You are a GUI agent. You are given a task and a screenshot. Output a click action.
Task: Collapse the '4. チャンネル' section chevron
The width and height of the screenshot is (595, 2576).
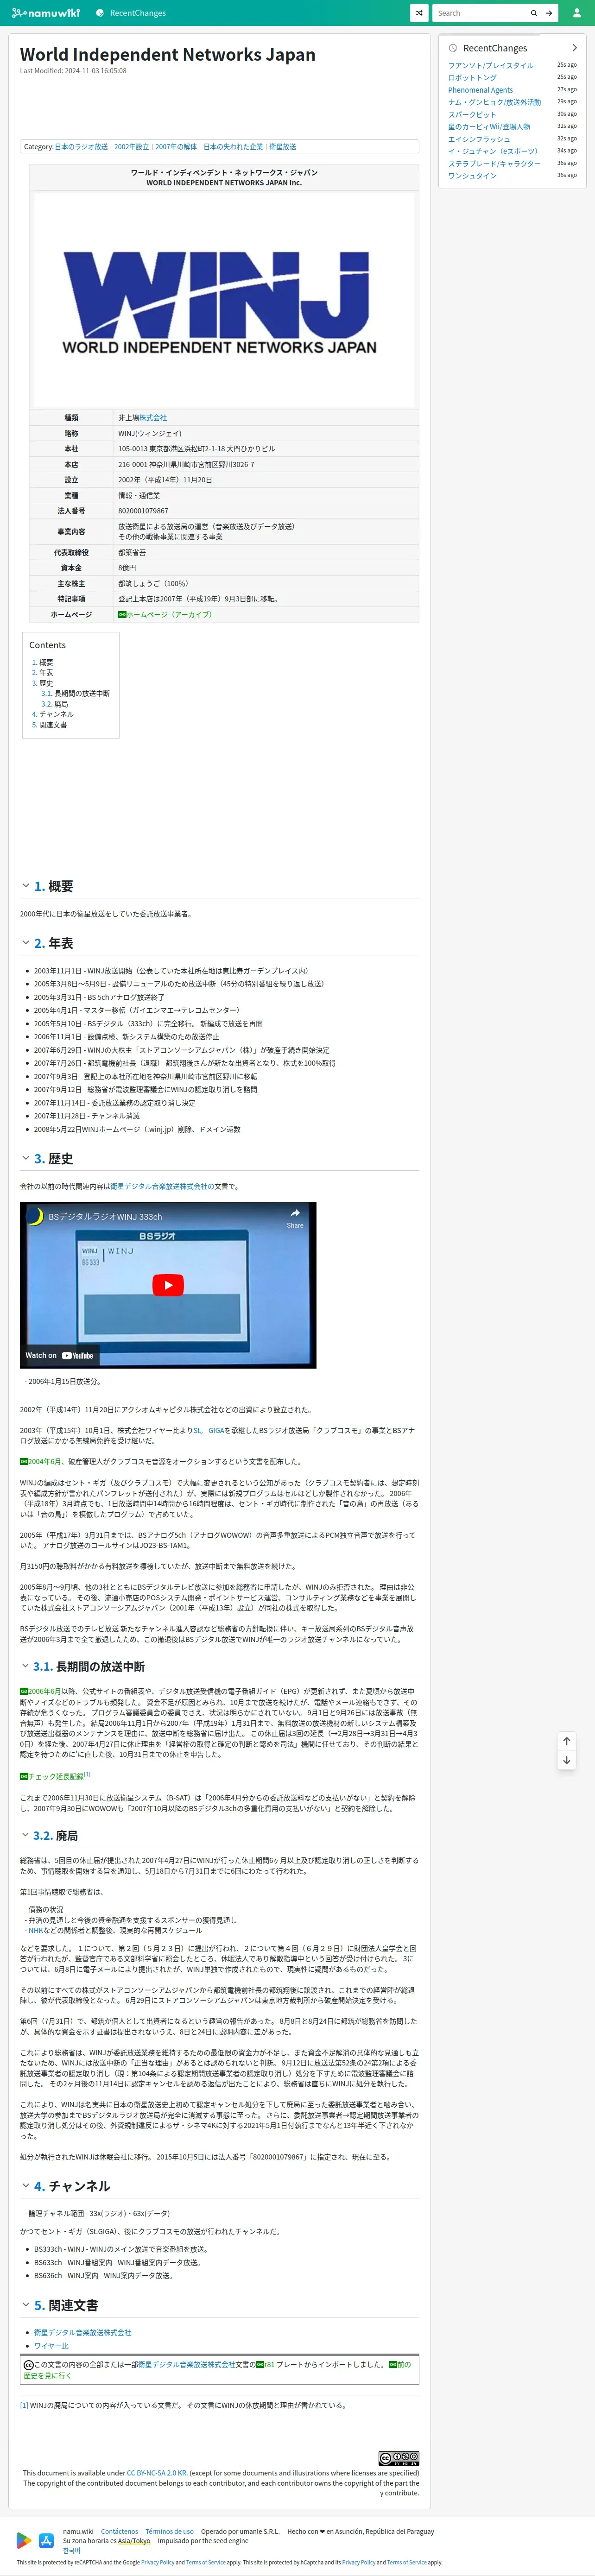[x=26, y=2186]
